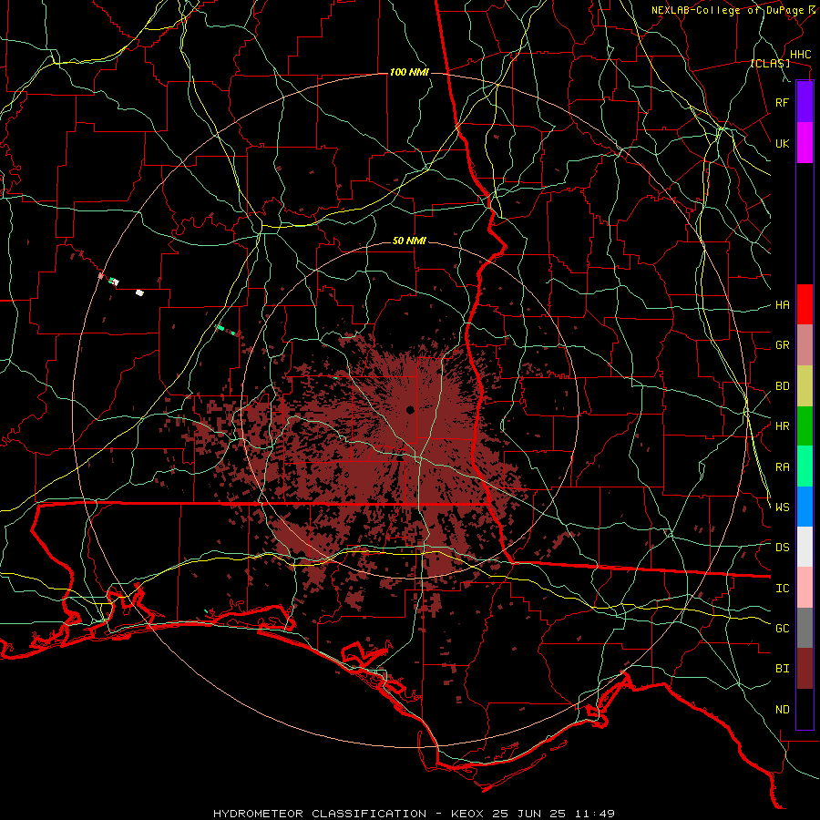
Task: Click the RF legend label
Action: pos(783,102)
